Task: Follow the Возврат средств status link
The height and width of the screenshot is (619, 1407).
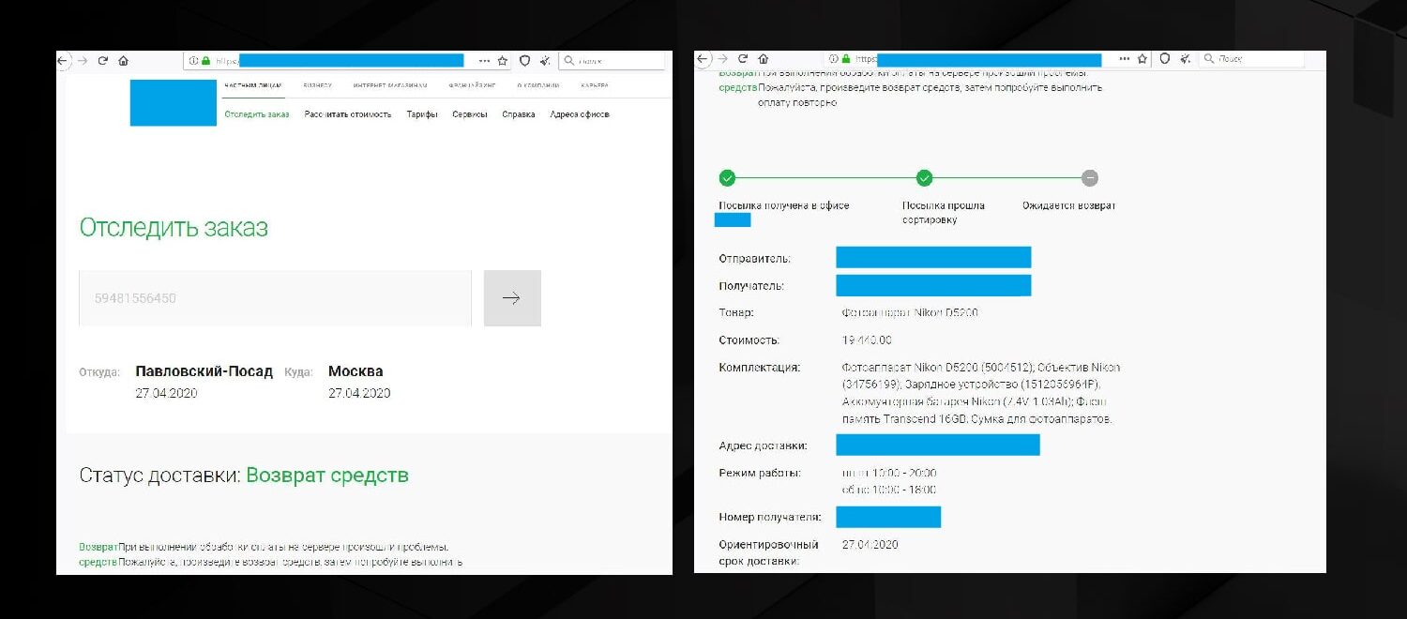Action: [x=327, y=476]
